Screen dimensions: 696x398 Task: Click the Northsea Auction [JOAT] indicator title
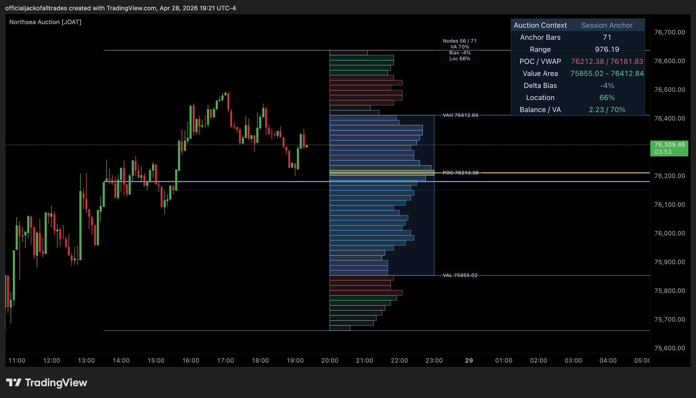point(45,22)
